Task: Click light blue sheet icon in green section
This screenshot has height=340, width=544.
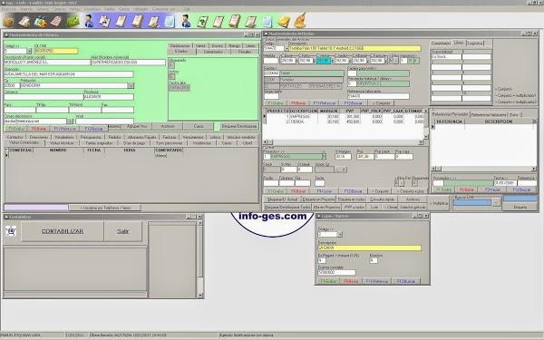Action: (x=267, y=21)
